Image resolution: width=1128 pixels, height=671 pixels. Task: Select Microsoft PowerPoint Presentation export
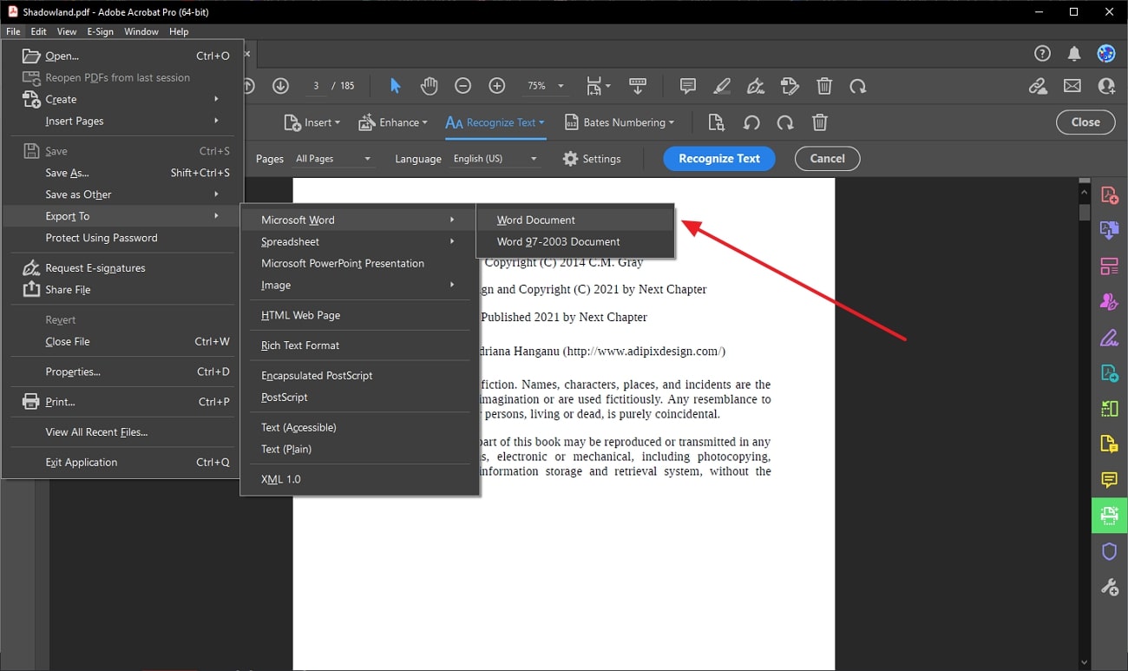[x=359, y=263]
